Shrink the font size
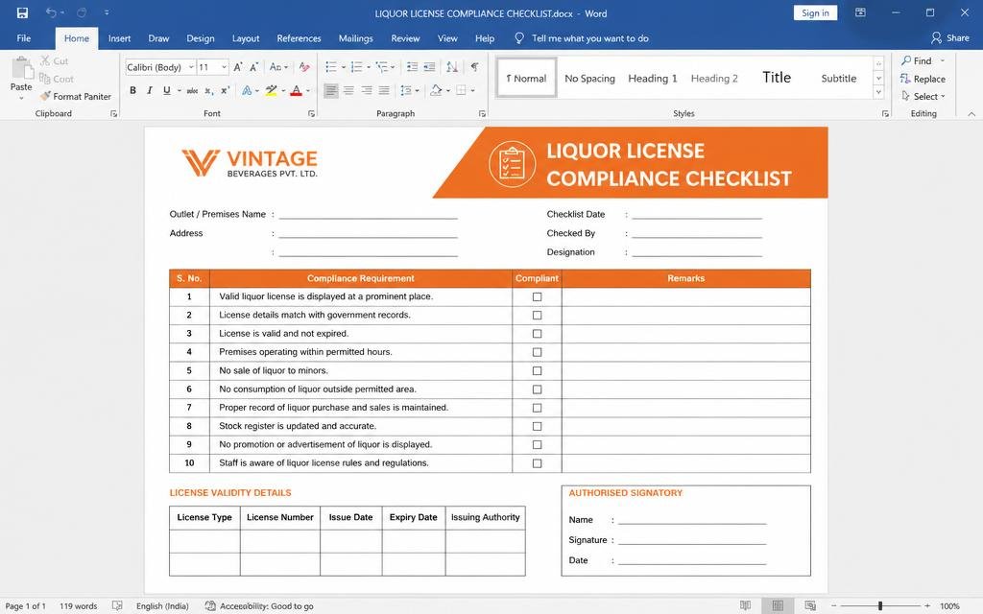This screenshot has height=614, width=983. (x=253, y=67)
